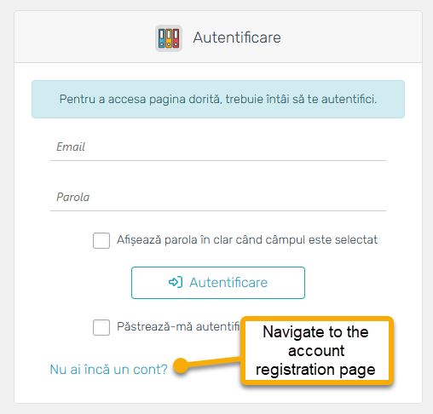Click the Email placeholder label text
433x414 pixels.
pos(71,147)
